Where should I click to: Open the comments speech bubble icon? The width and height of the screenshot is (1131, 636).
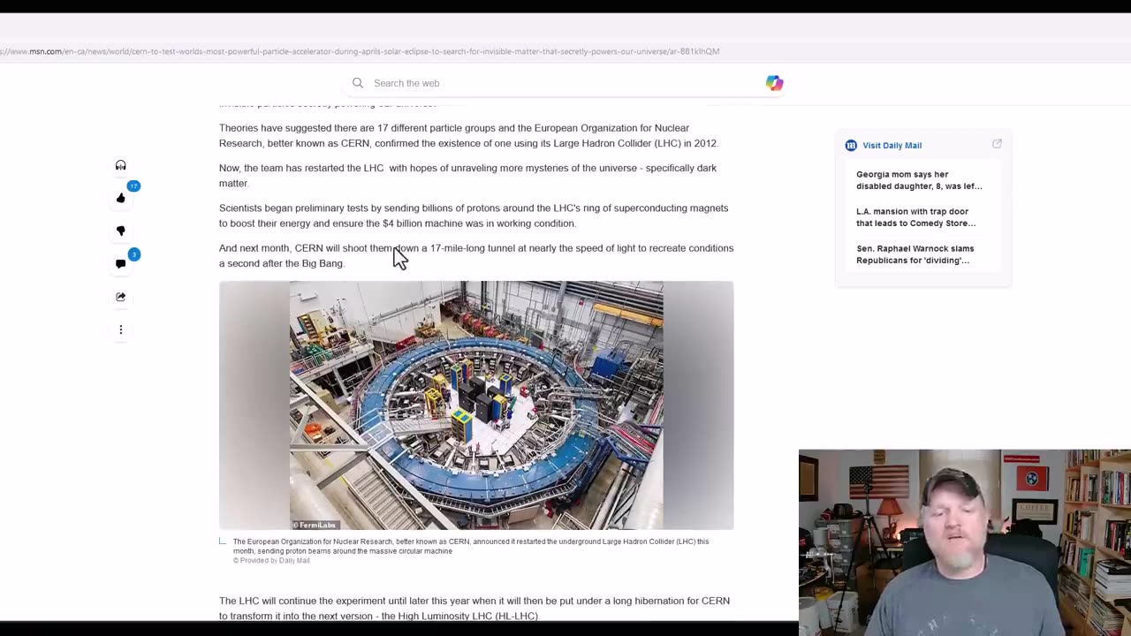click(121, 263)
